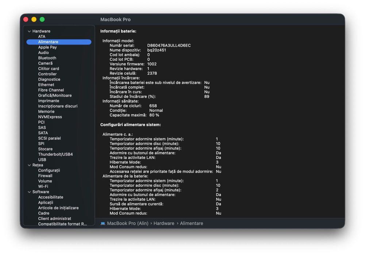The width and height of the screenshot is (365, 255).
Task: Click device name value bq20z451
Action: click(157, 50)
